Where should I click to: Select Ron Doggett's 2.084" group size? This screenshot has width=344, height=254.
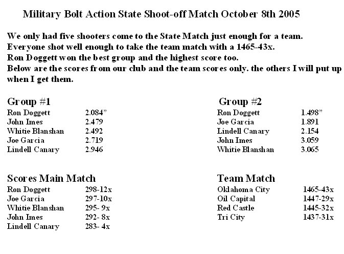click(97, 111)
